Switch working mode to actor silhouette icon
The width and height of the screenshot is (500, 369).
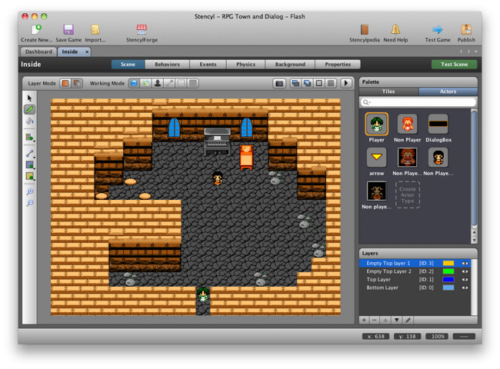[x=158, y=83]
